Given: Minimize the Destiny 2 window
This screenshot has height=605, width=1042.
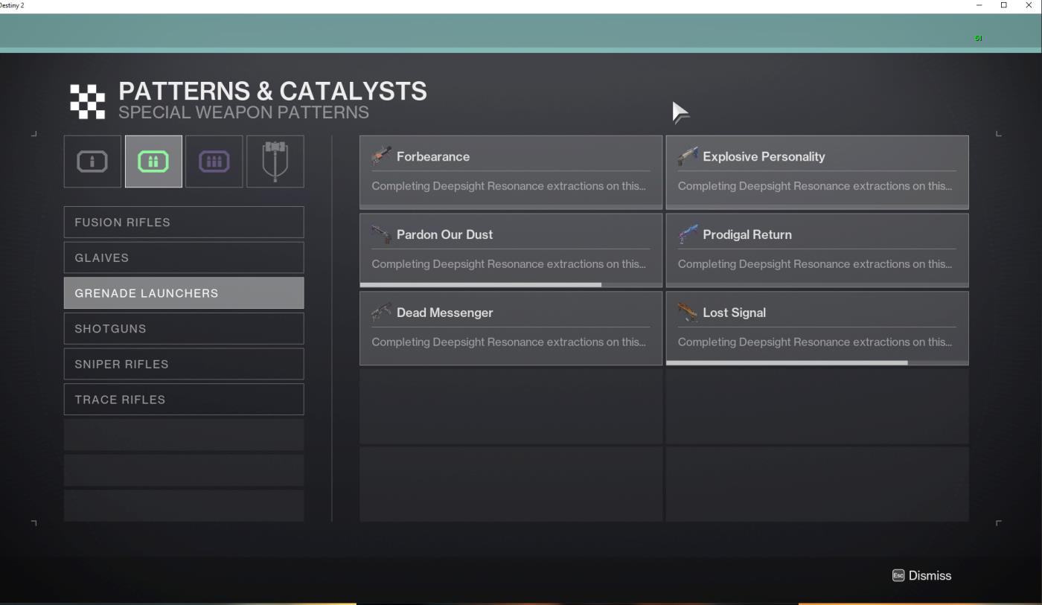Looking at the screenshot, I should (x=979, y=5).
